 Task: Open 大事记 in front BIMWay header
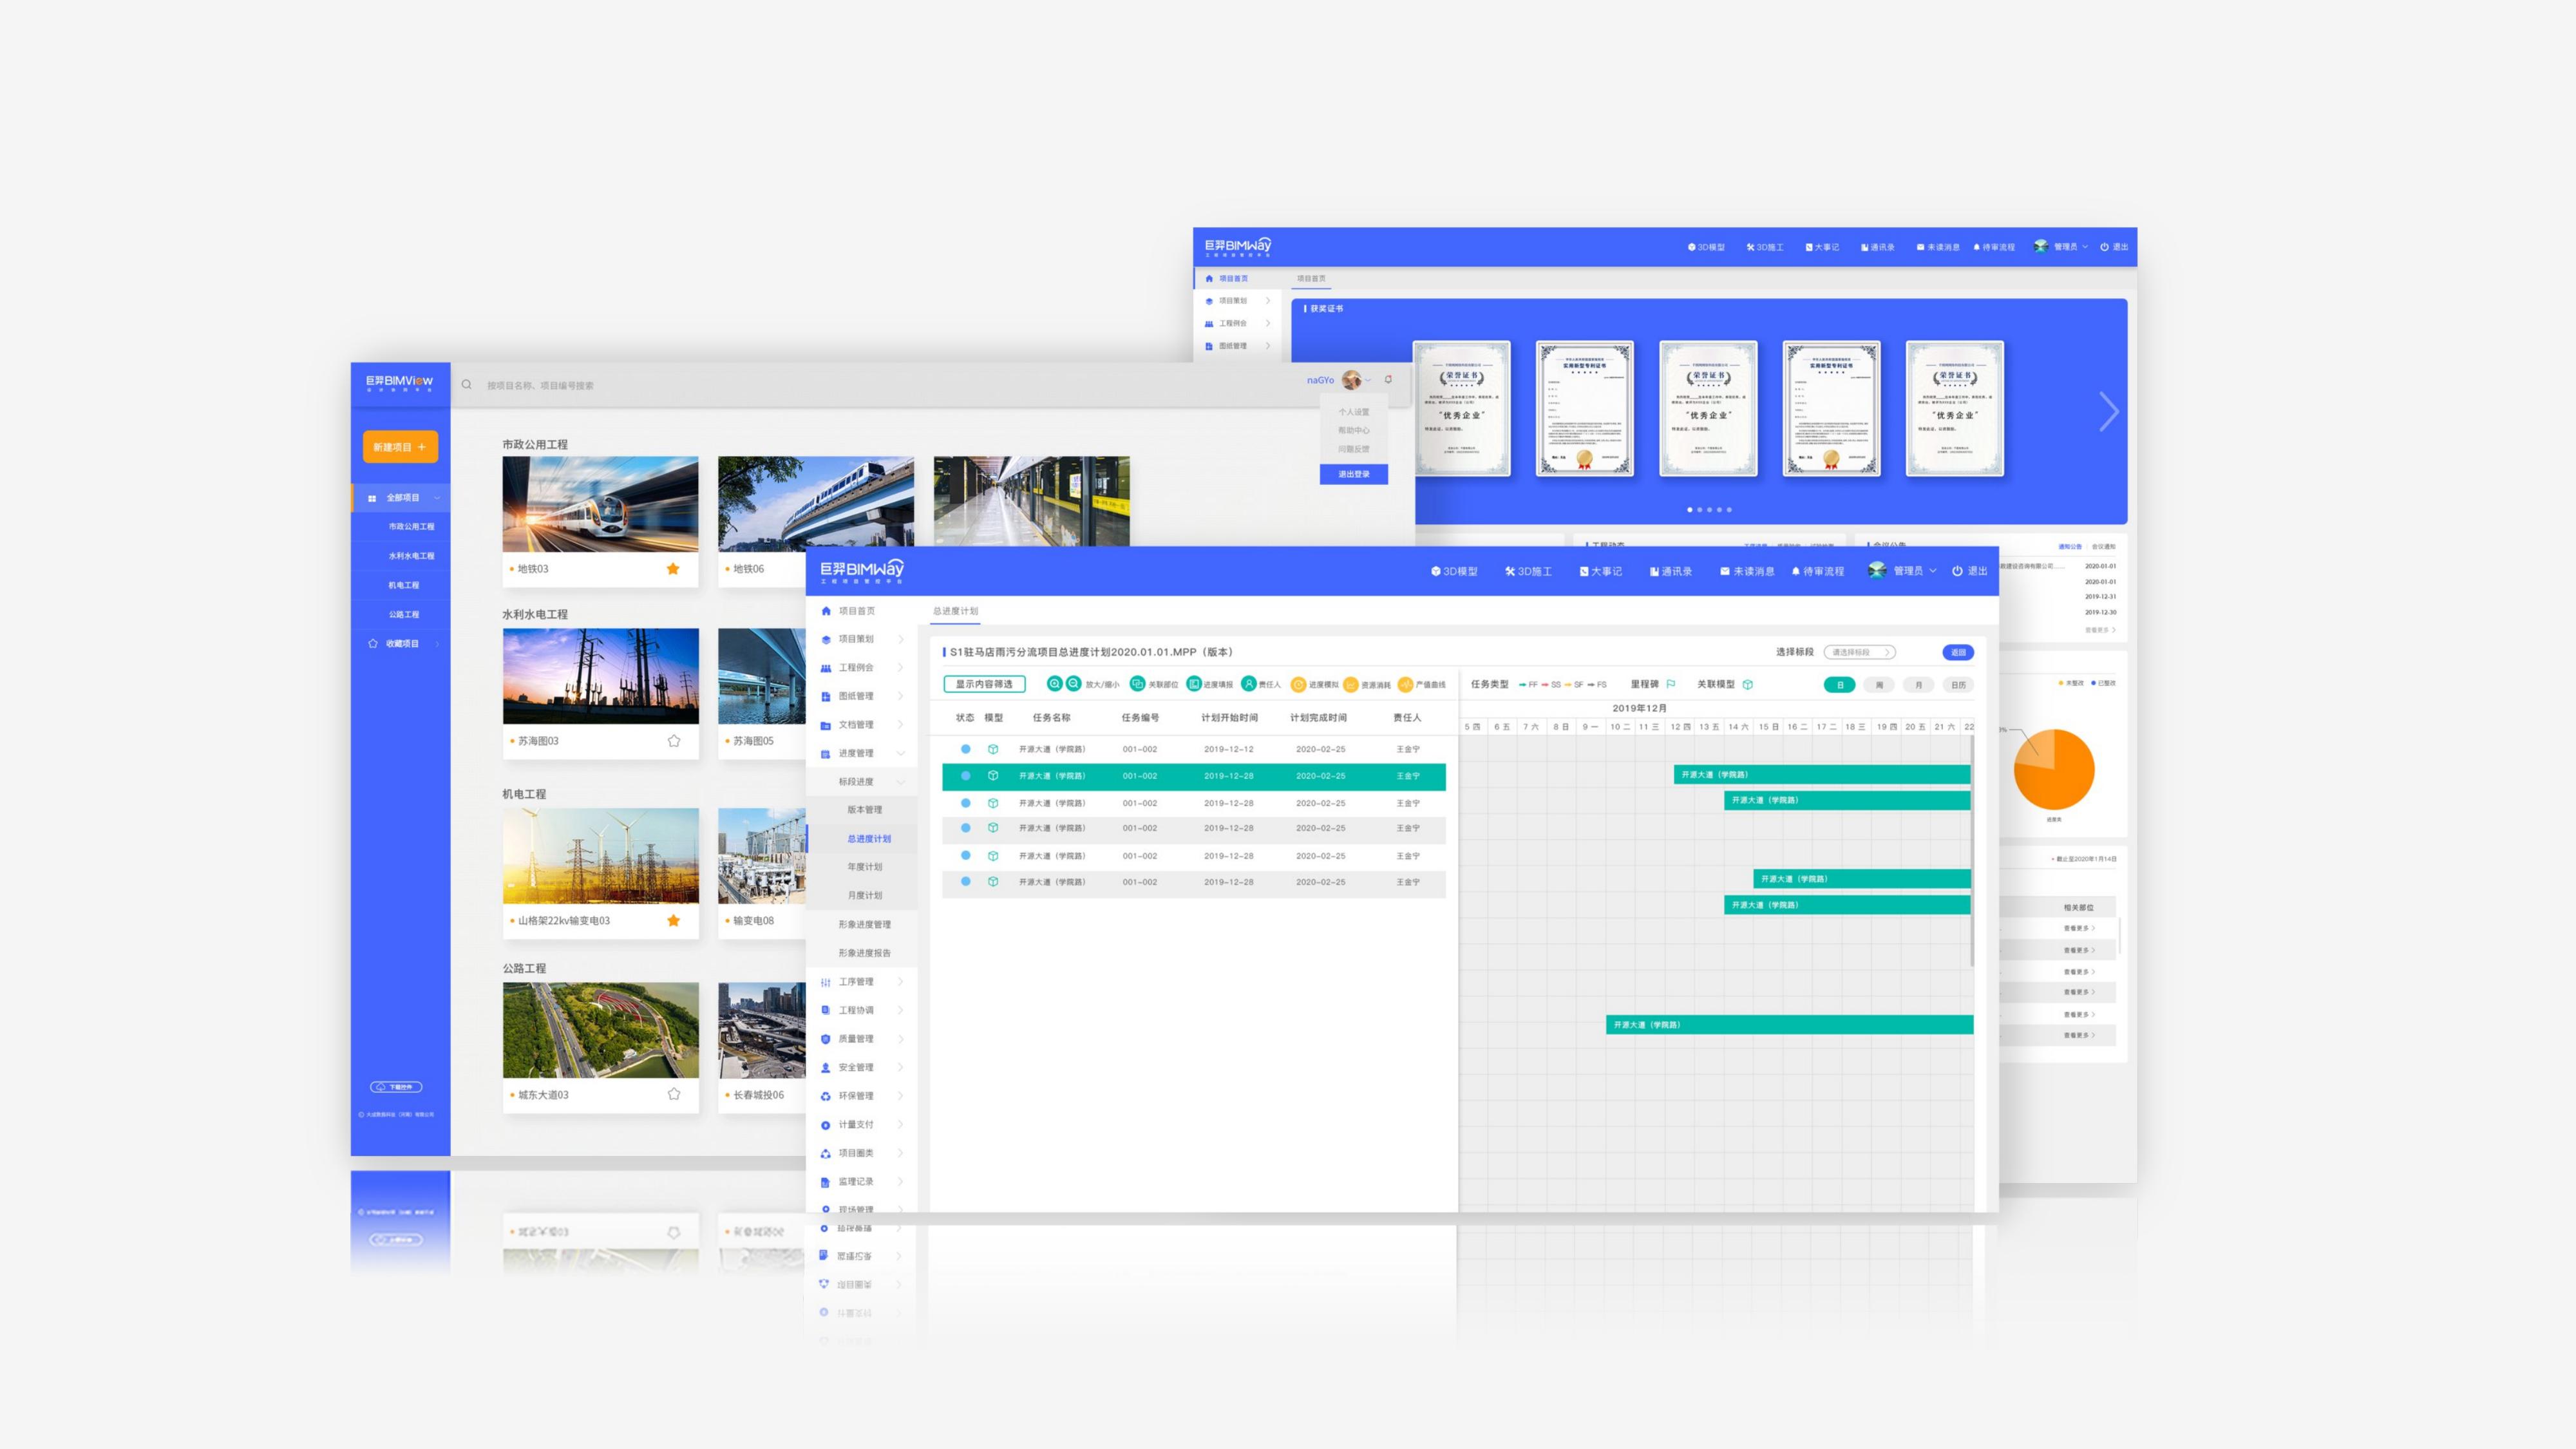click(1601, 571)
